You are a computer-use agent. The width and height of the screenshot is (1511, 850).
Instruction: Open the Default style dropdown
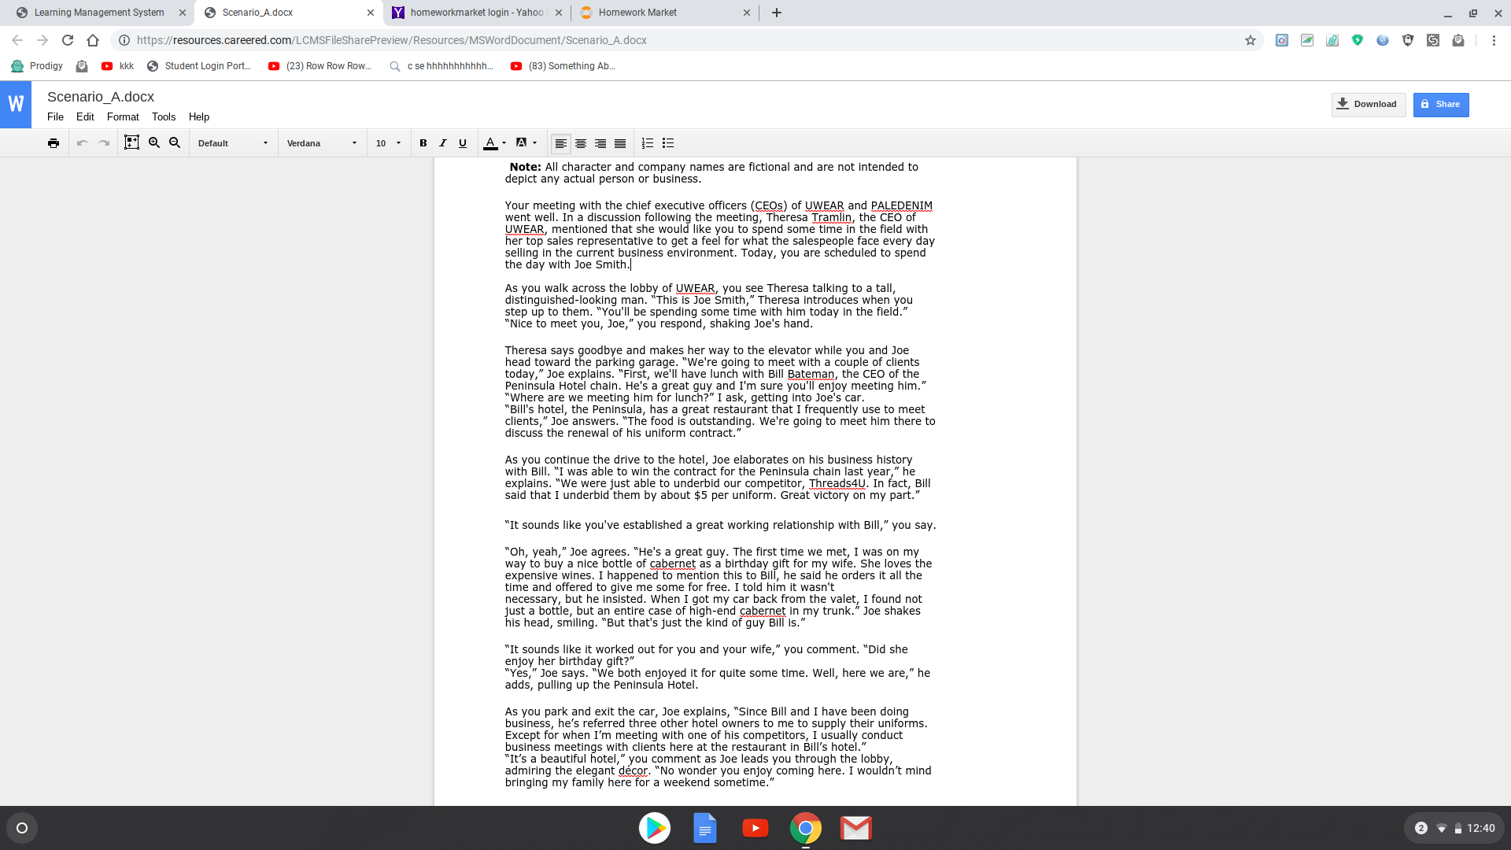(233, 143)
